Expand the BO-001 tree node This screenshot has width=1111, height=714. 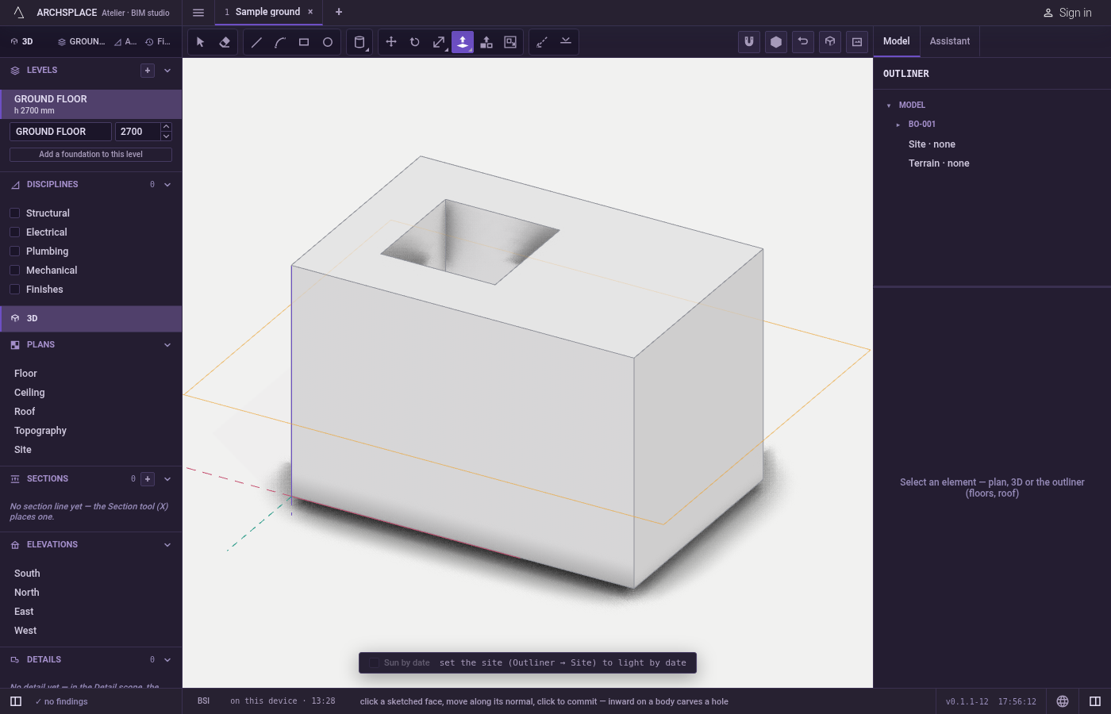click(x=898, y=125)
